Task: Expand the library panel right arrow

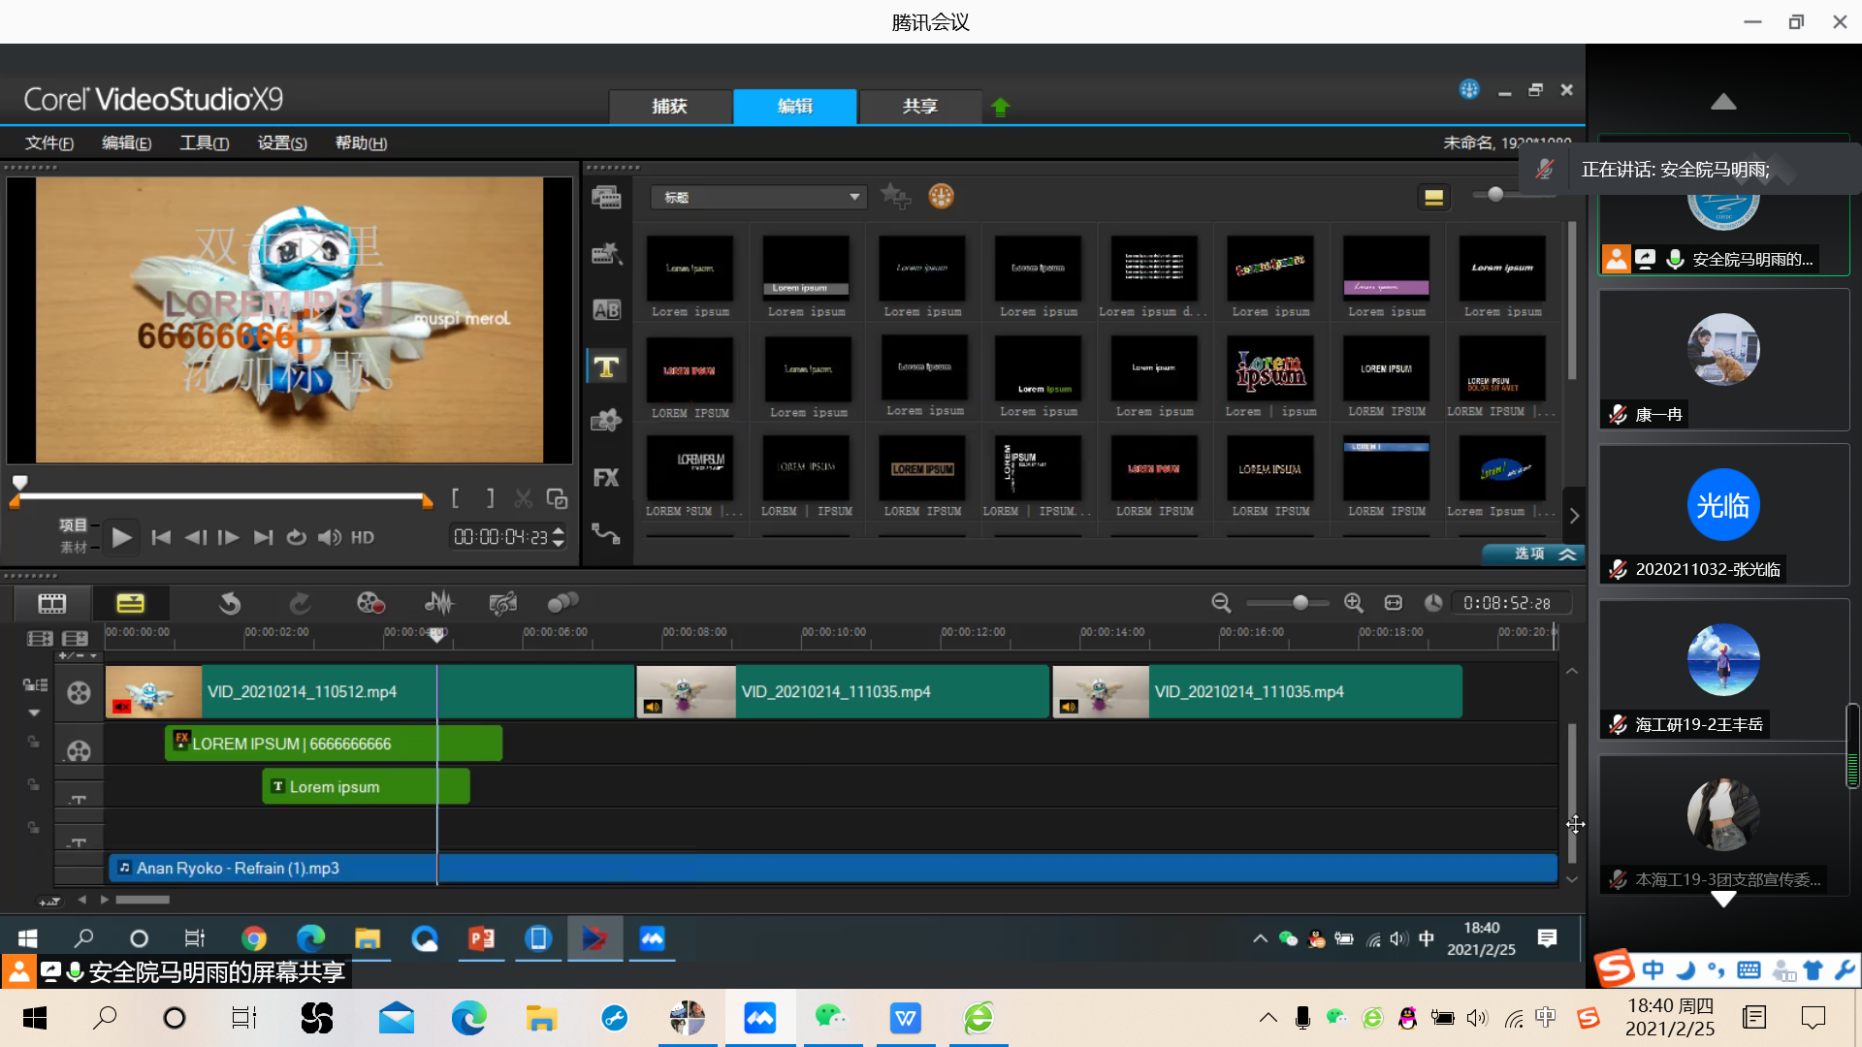Action: click(x=1574, y=516)
